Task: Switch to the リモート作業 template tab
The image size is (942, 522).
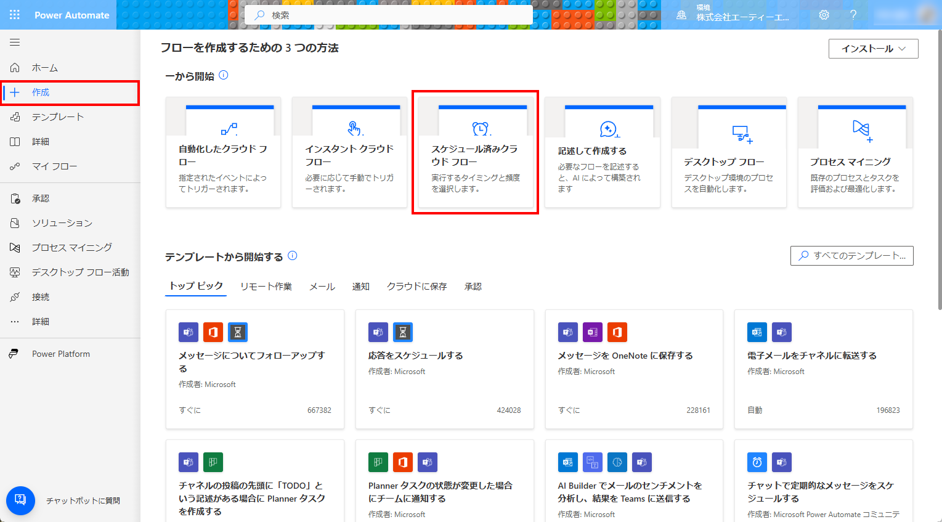Action: [x=266, y=286]
